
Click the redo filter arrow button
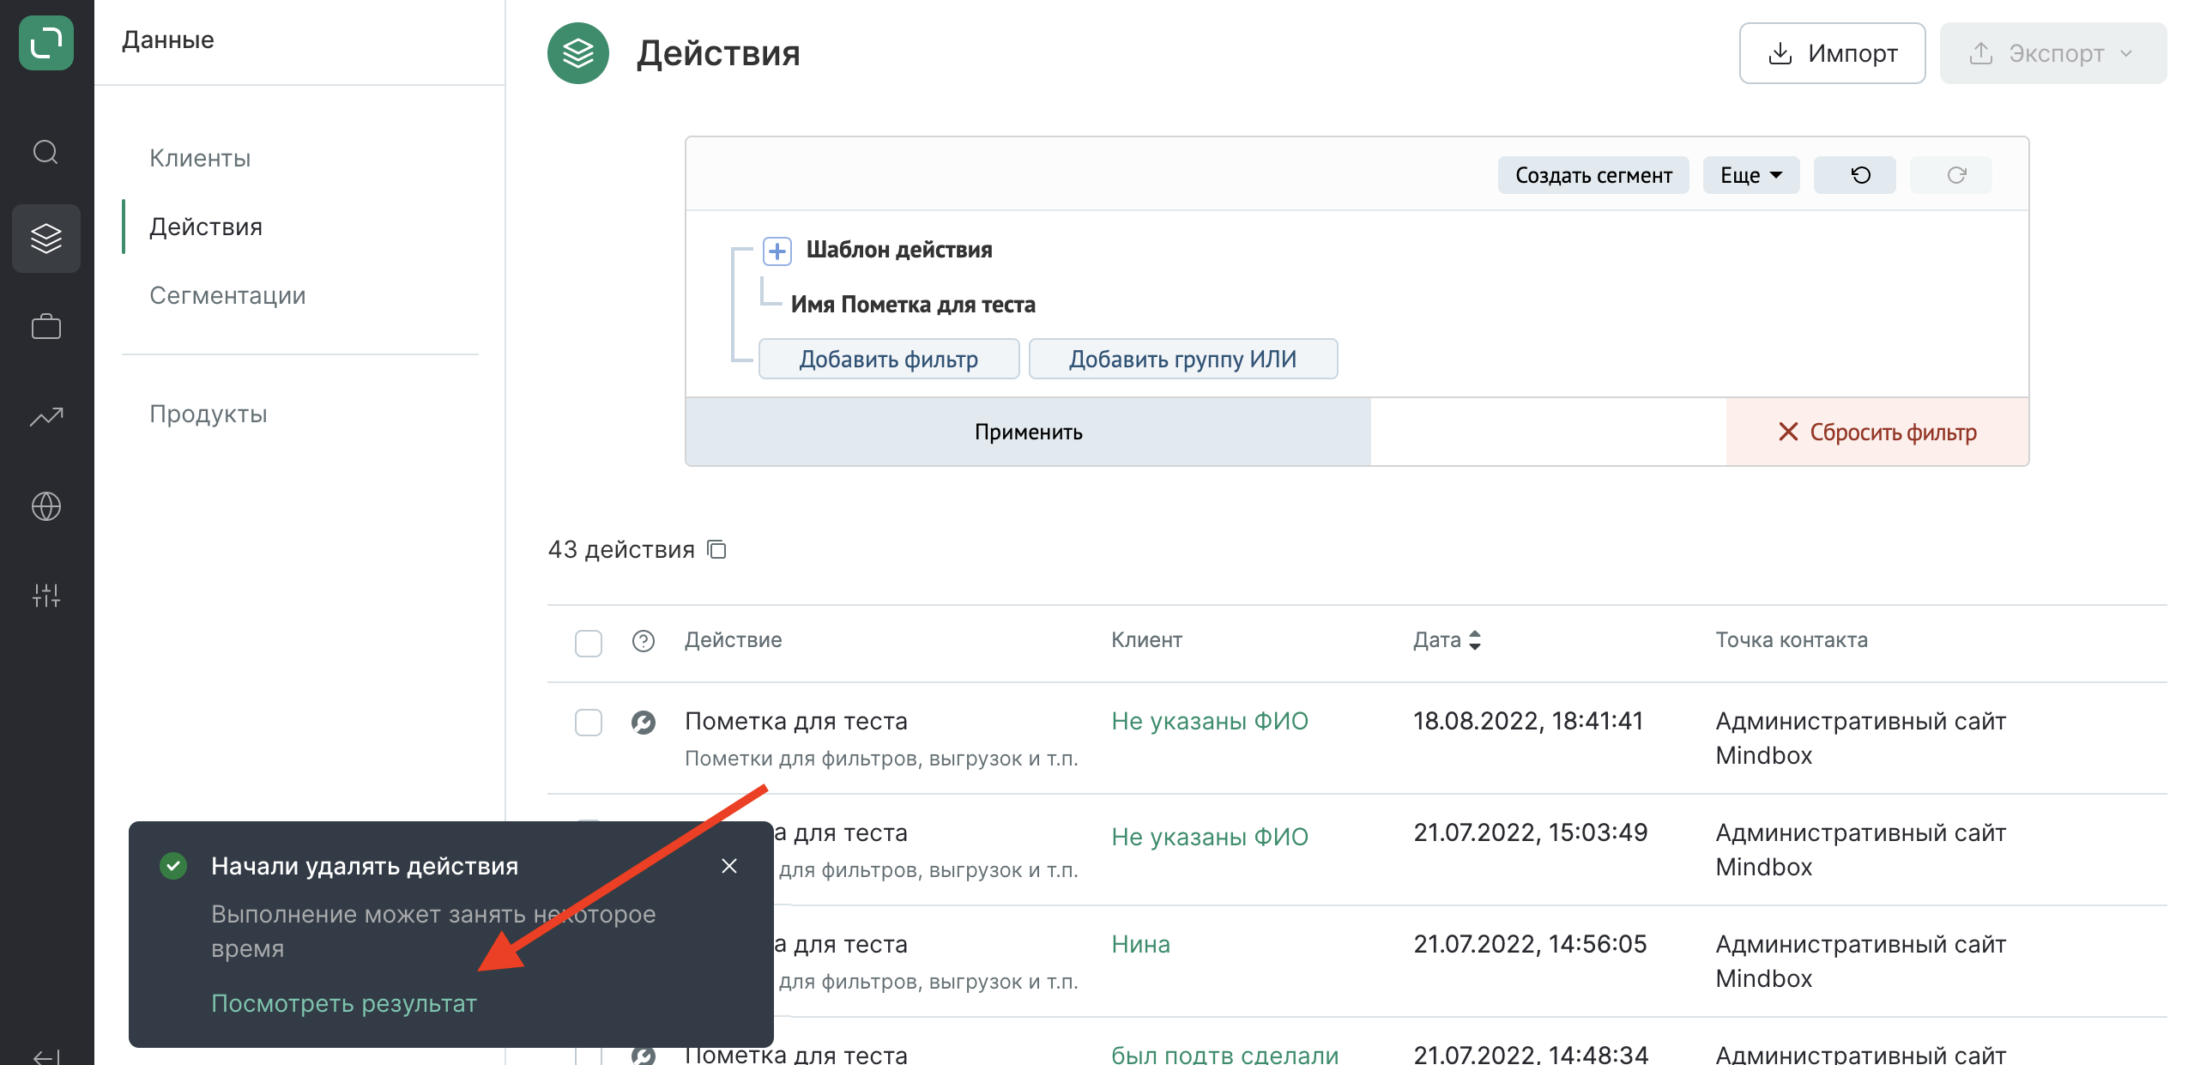click(1950, 175)
